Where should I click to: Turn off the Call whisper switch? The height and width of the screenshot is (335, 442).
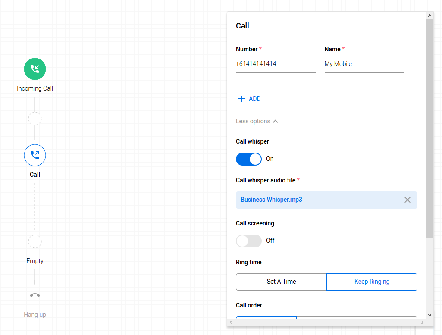249,159
